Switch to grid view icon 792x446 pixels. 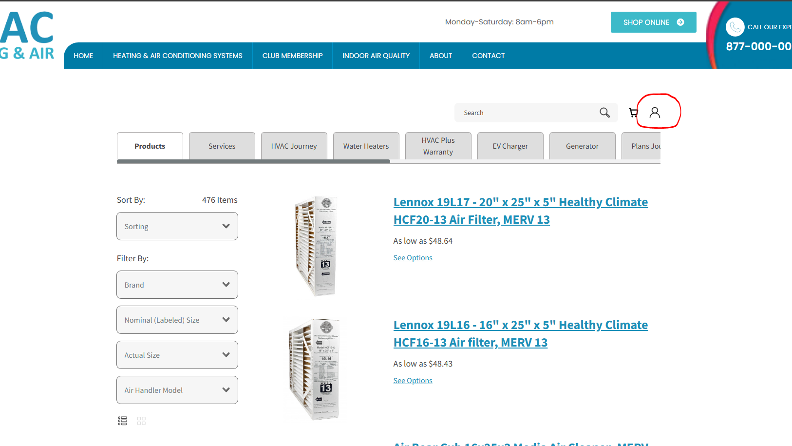click(x=141, y=421)
